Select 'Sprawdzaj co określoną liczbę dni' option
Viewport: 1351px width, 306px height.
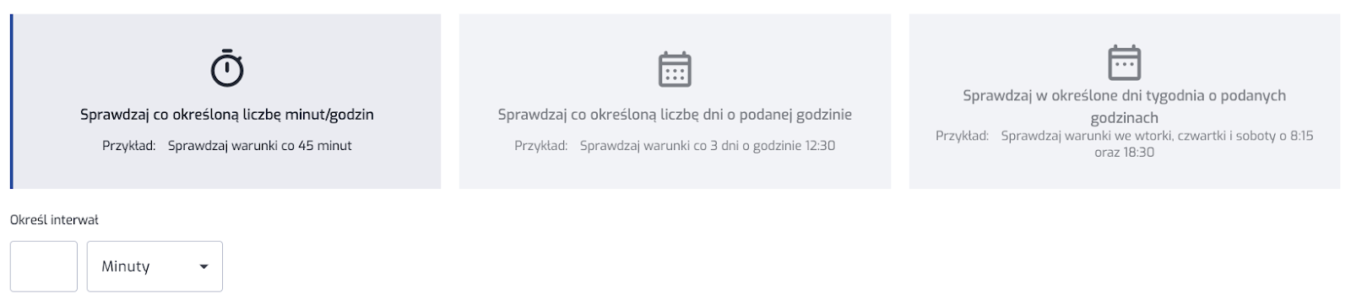[x=675, y=101]
